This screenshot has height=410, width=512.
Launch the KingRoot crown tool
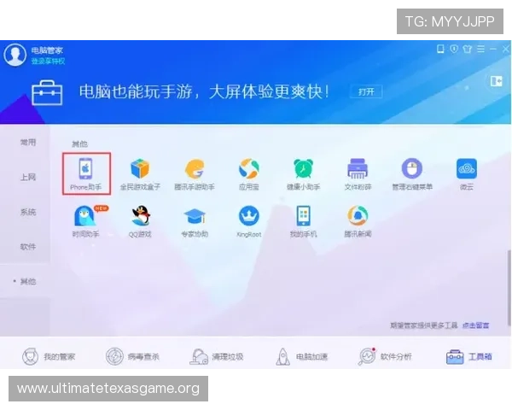click(x=249, y=221)
